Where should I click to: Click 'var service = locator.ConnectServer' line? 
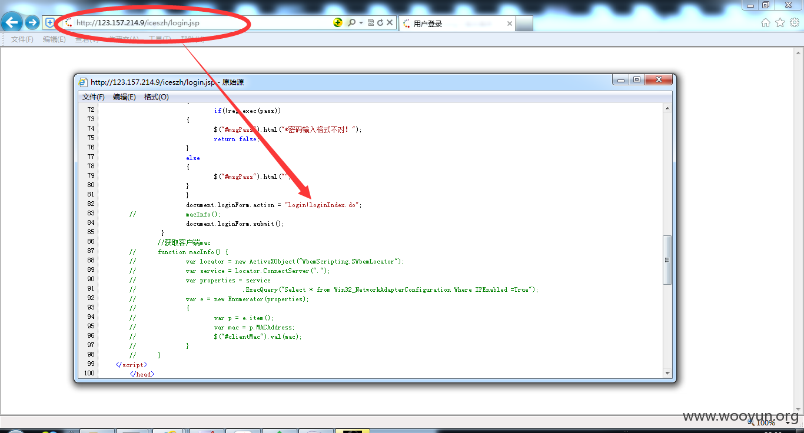tap(258, 271)
